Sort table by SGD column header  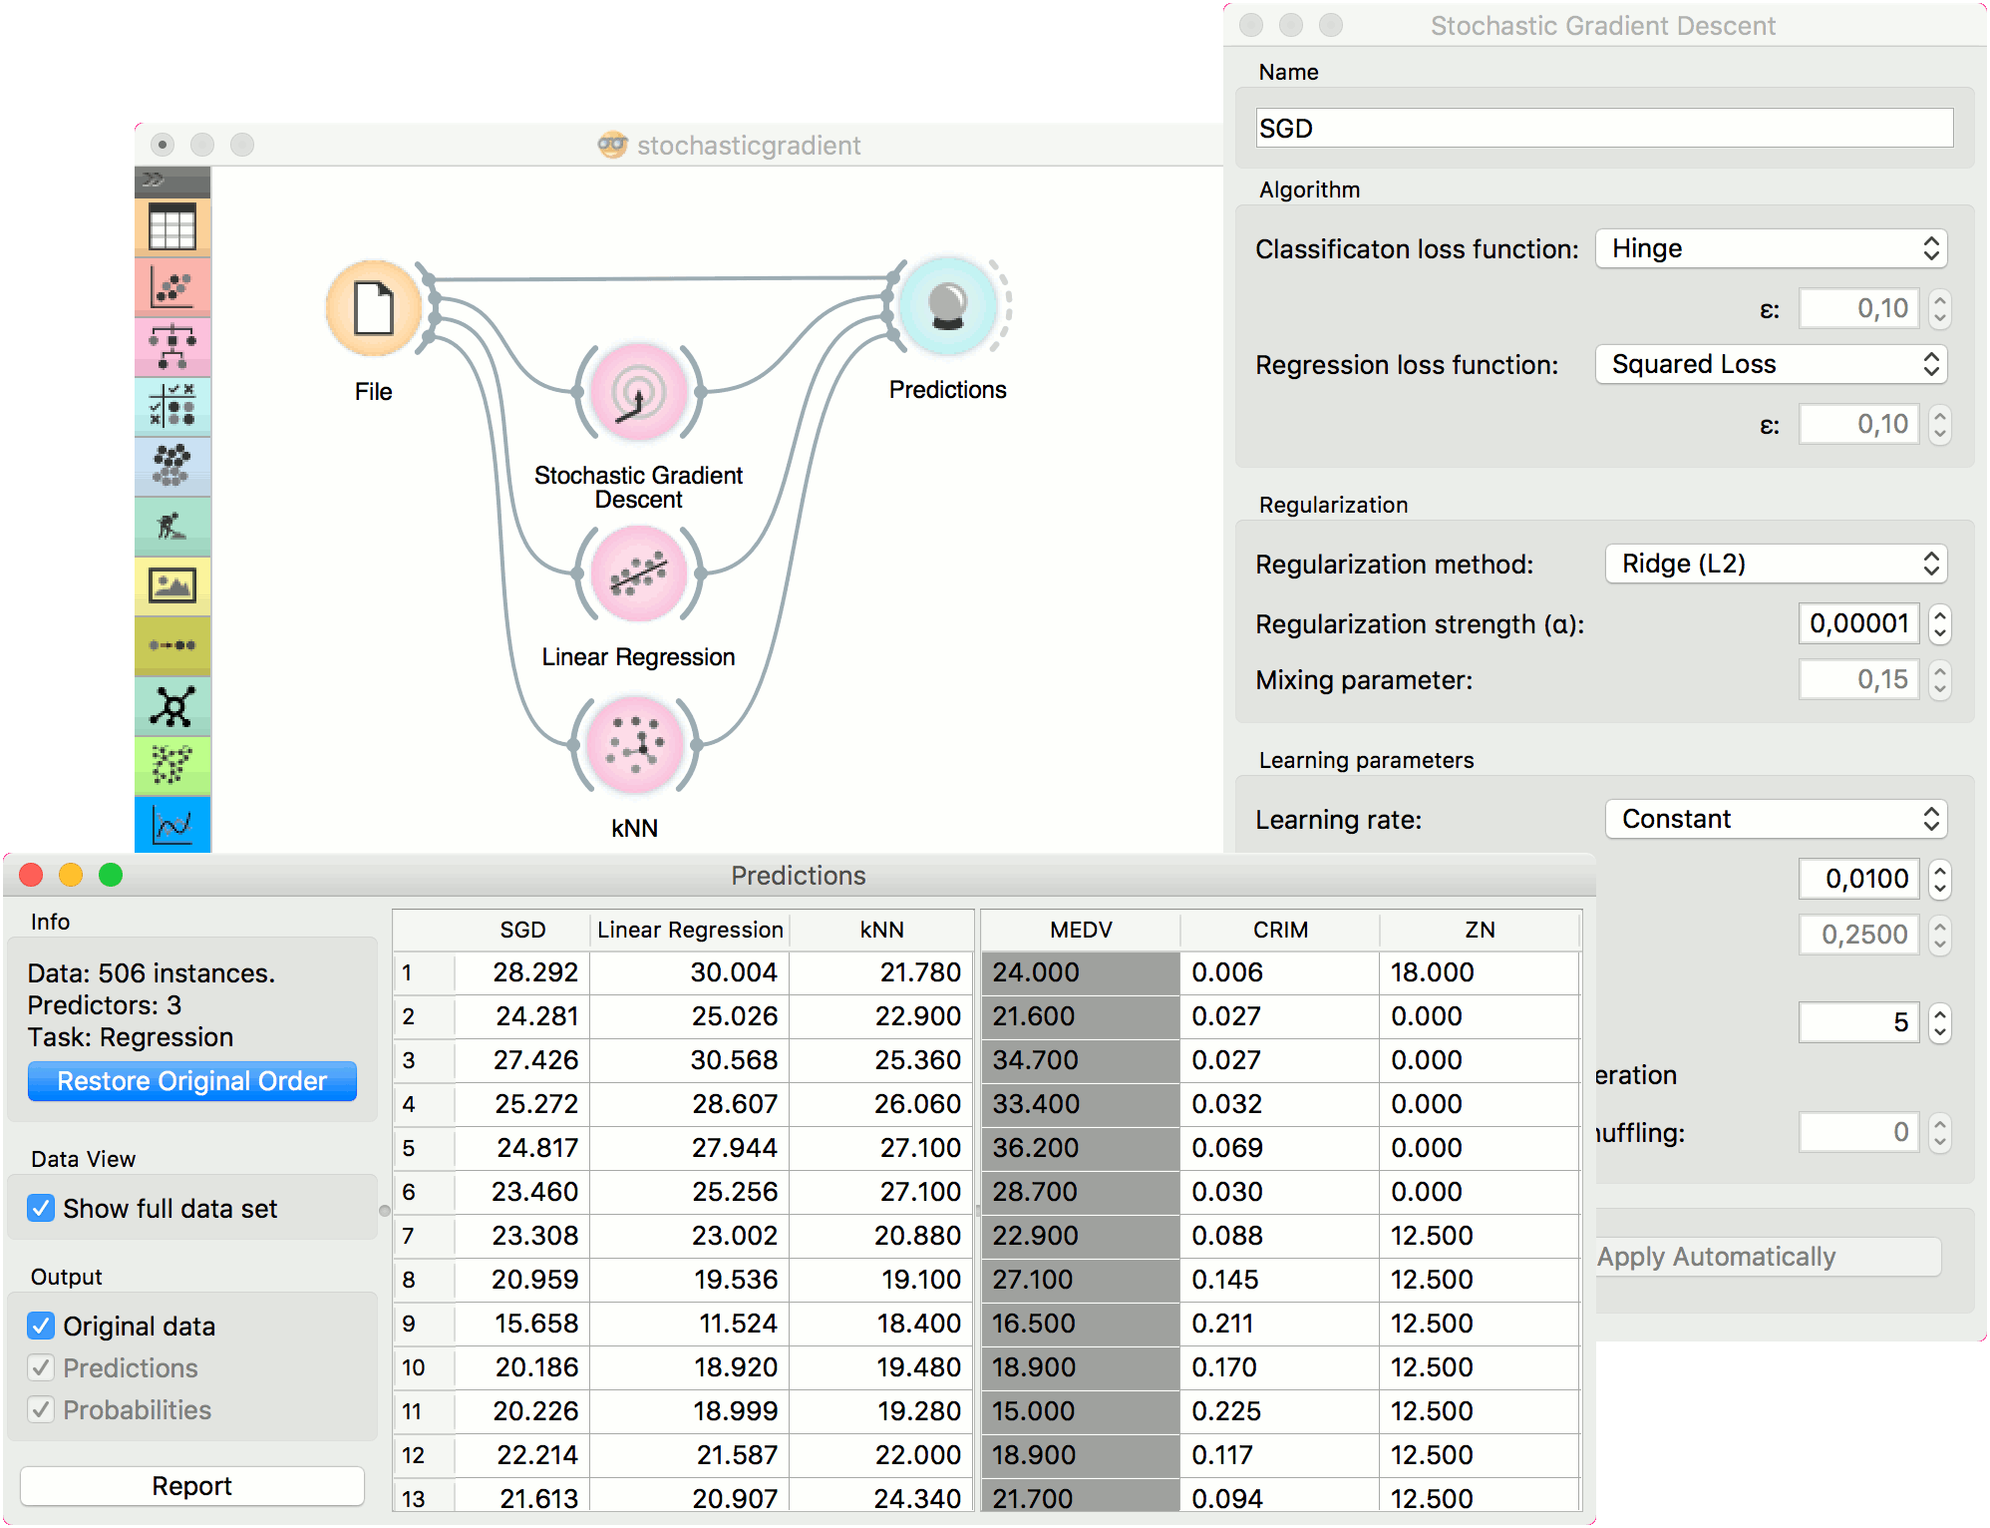(x=522, y=930)
